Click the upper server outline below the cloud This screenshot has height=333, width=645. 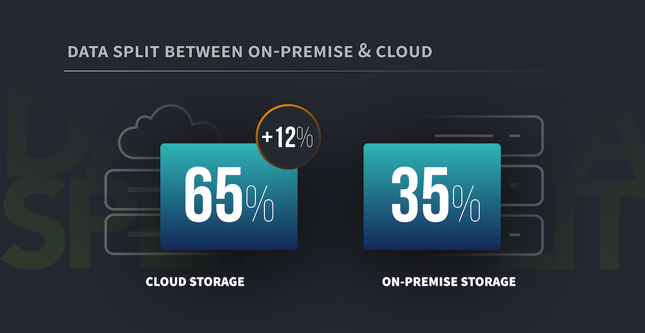coord(132,190)
